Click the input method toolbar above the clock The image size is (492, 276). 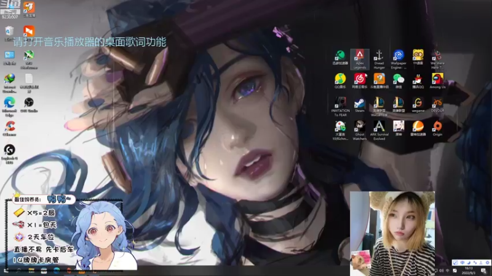tap(471, 263)
